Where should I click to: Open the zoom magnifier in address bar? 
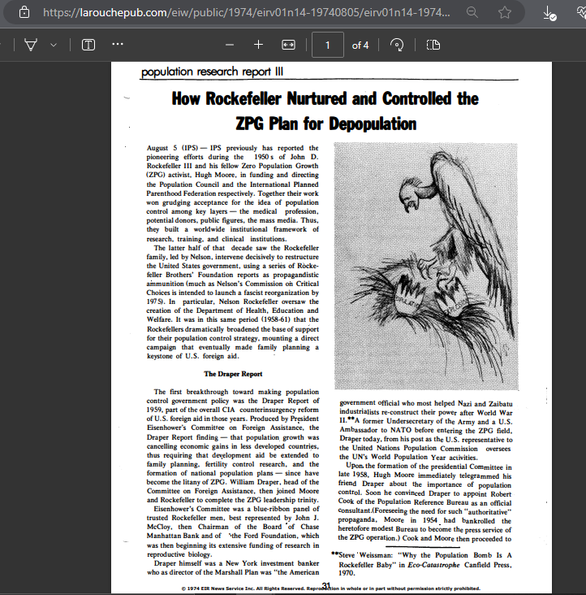click(x=472, y=12)
